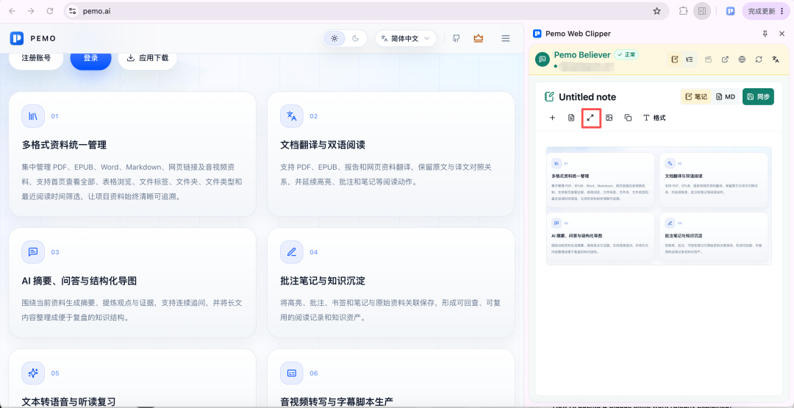Image resolution: width=794 pixels, height=408 pixels.
Task: Open the GitHub icon link in header
Action: [457, 38]
